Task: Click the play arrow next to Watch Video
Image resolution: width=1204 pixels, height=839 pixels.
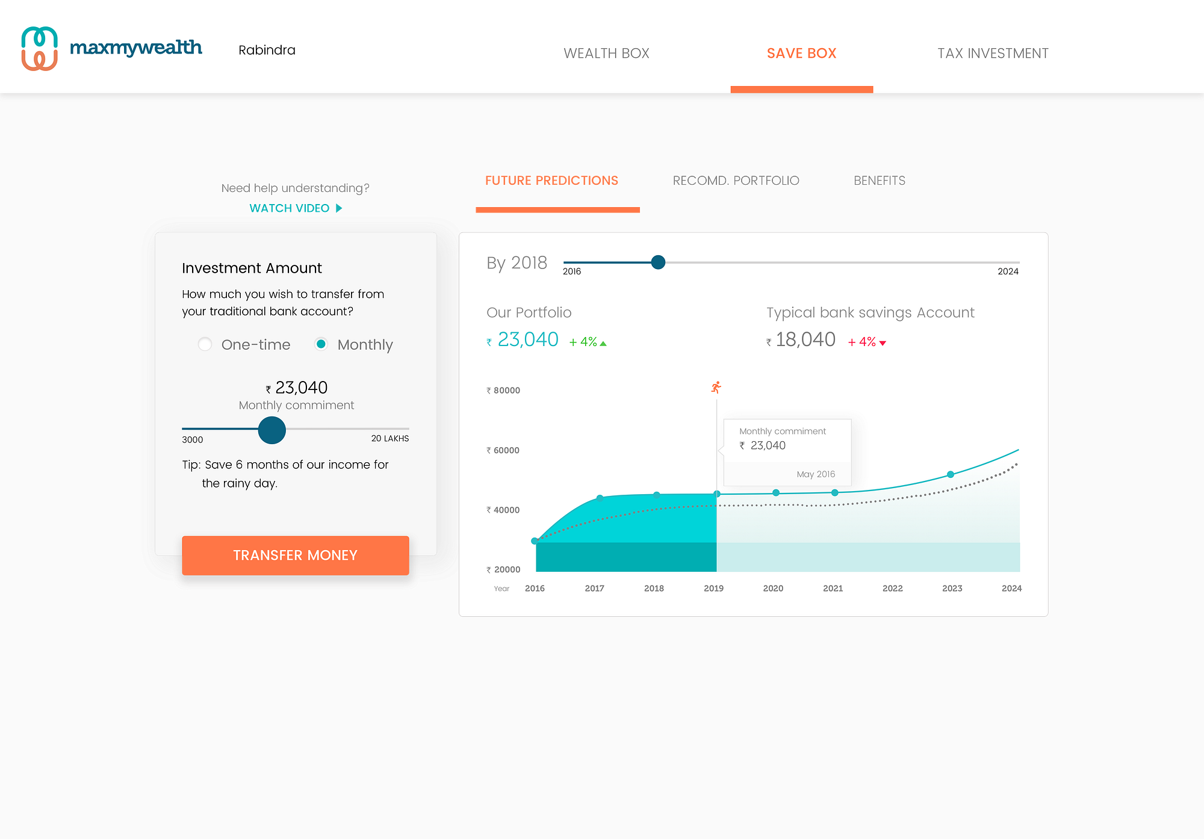Action: click(x=338, y=208)
